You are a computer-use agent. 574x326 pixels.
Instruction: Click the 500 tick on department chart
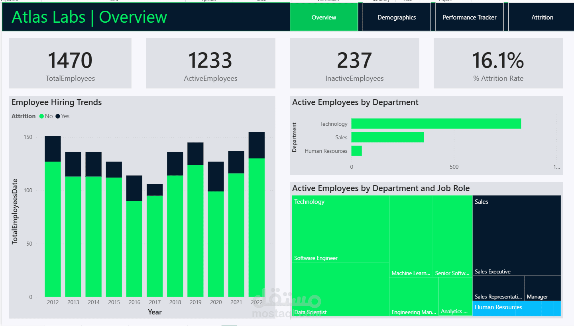454,167
